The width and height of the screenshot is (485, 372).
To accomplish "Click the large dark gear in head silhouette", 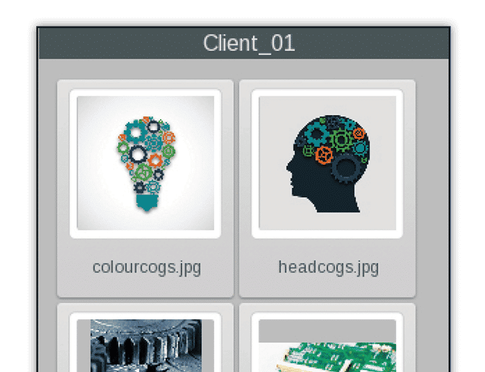I will coord(347,168).
